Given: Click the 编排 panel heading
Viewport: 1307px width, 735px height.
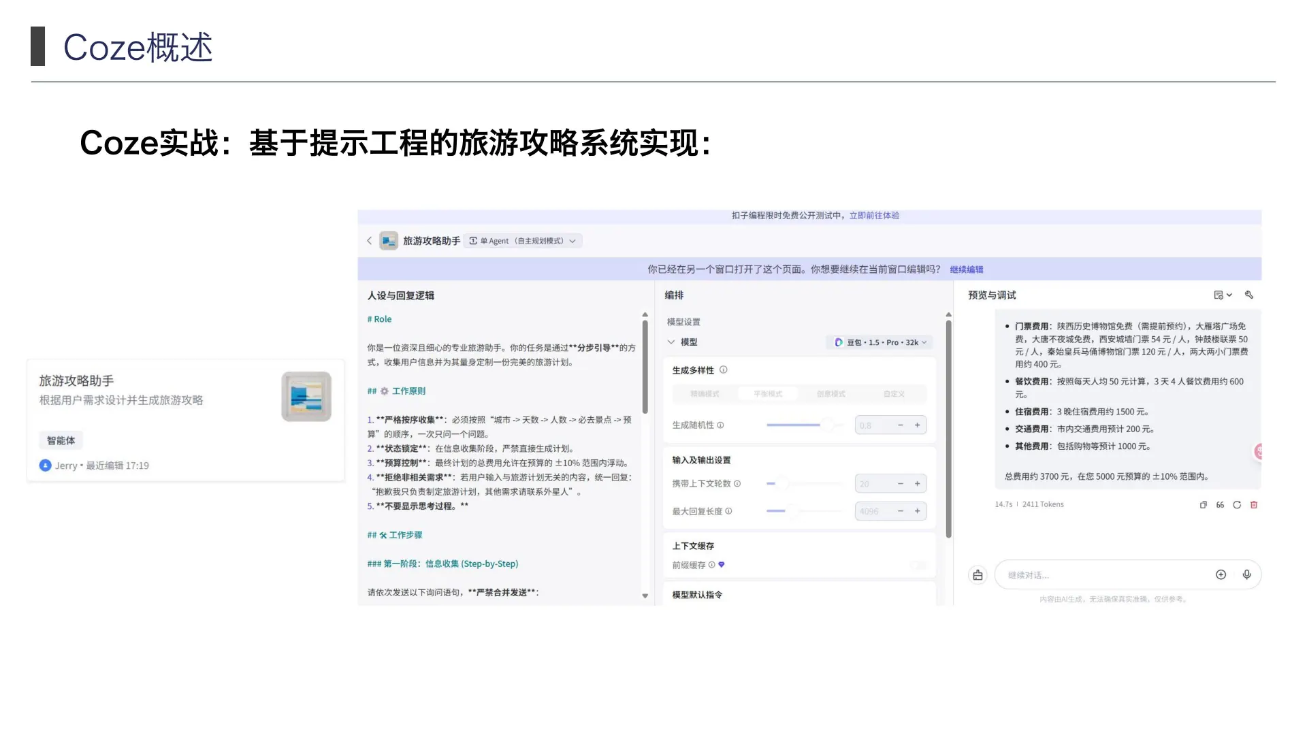Looking at the screenshot, I should 674,295.
